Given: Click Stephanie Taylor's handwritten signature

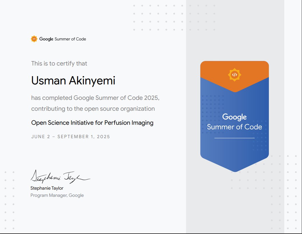Looking at the screenshot, I should (x=60, y=177).
